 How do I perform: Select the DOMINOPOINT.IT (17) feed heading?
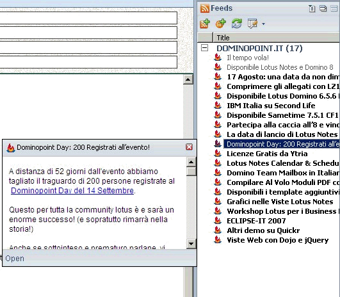point(259,48)
